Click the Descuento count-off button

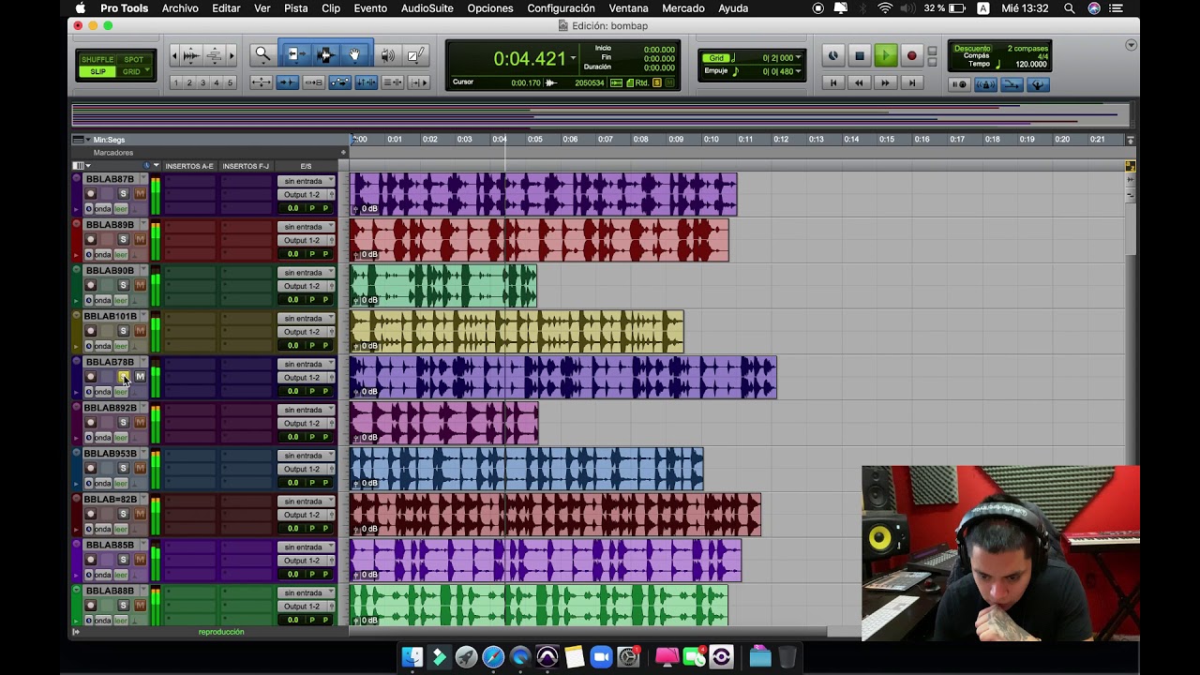(x=972, y=49)
